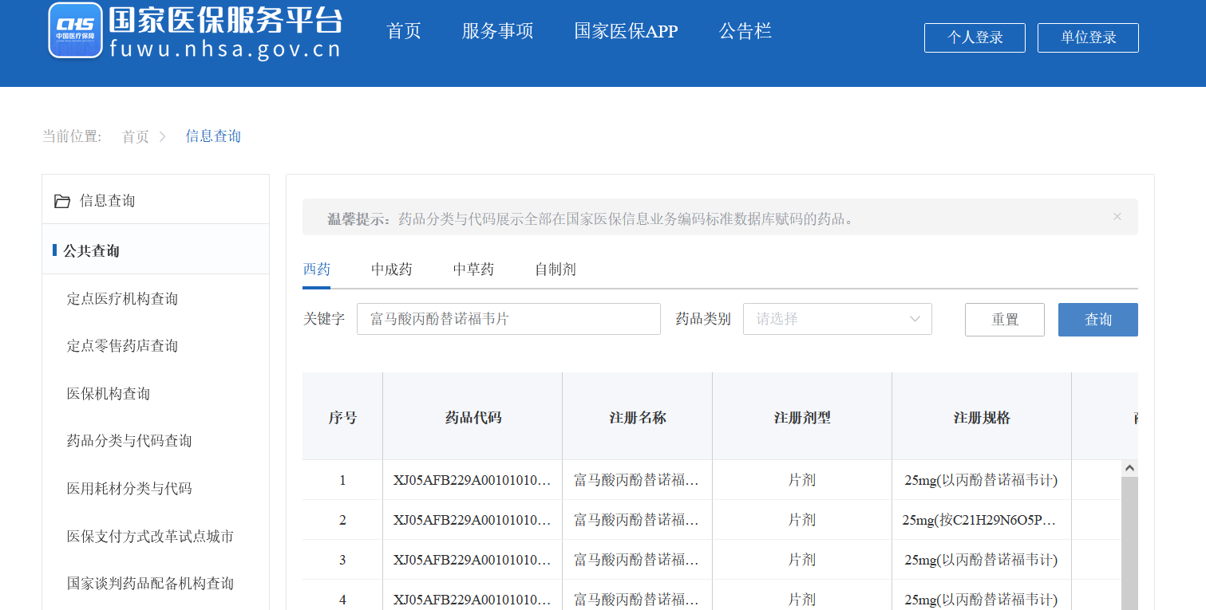Click the 重置 reset button
Image resolution: width=1206 pixels, height=610 pixels.
[x=1004, y=320]
